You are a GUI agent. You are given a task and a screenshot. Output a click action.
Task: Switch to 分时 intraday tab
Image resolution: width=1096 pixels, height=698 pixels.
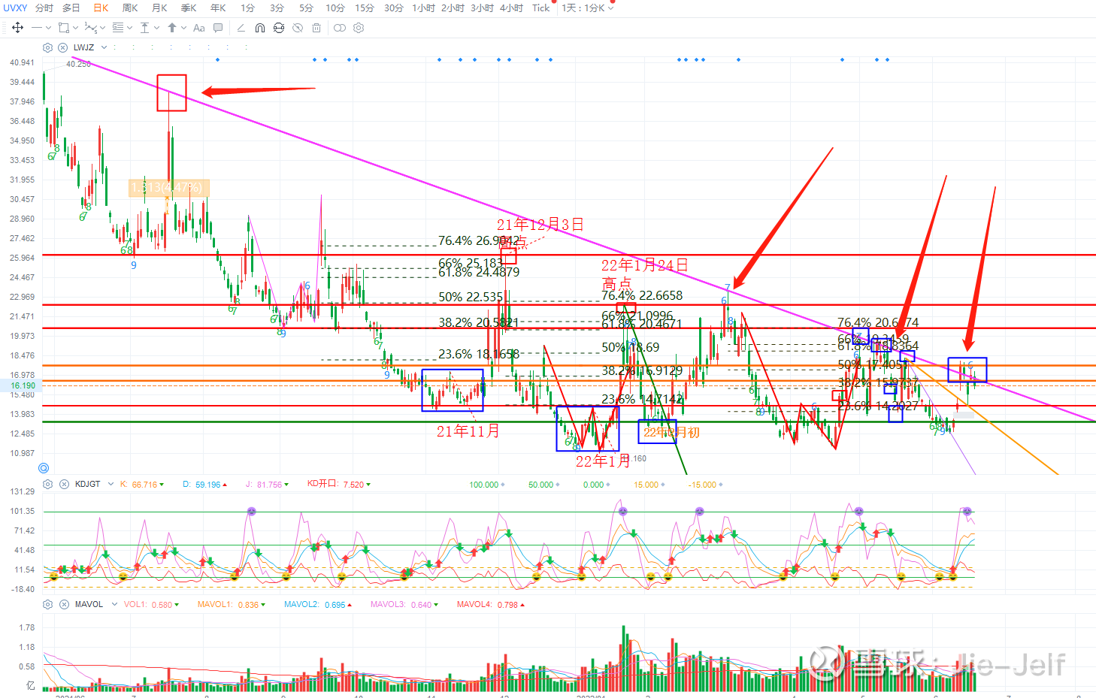point(44,8)
